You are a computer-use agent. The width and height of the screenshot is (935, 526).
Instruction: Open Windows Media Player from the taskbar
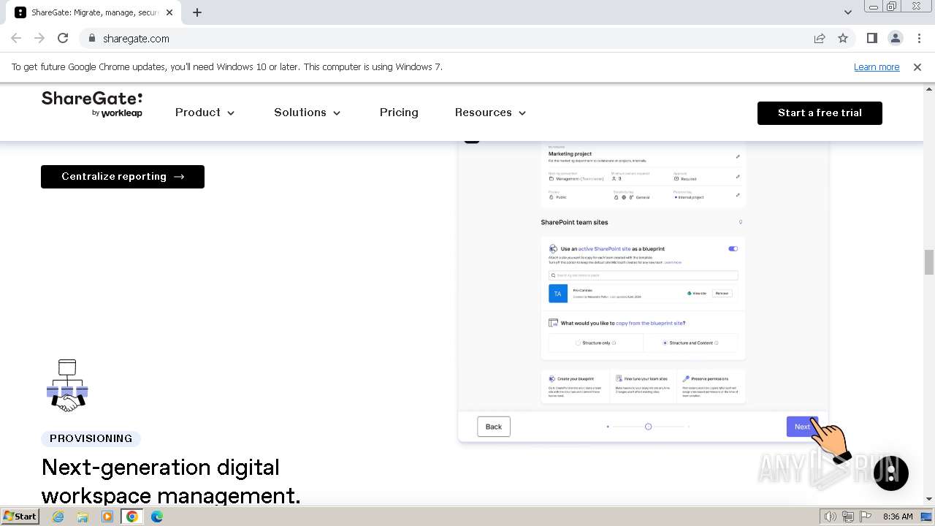pyautogui.click(x=107, y=517)
